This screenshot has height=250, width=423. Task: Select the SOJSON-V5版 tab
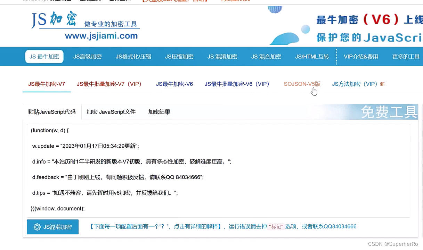[x=302, y=84]
